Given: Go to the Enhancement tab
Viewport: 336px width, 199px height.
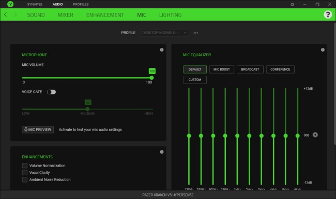Looking at the screenshot, I should coord(105,15).
